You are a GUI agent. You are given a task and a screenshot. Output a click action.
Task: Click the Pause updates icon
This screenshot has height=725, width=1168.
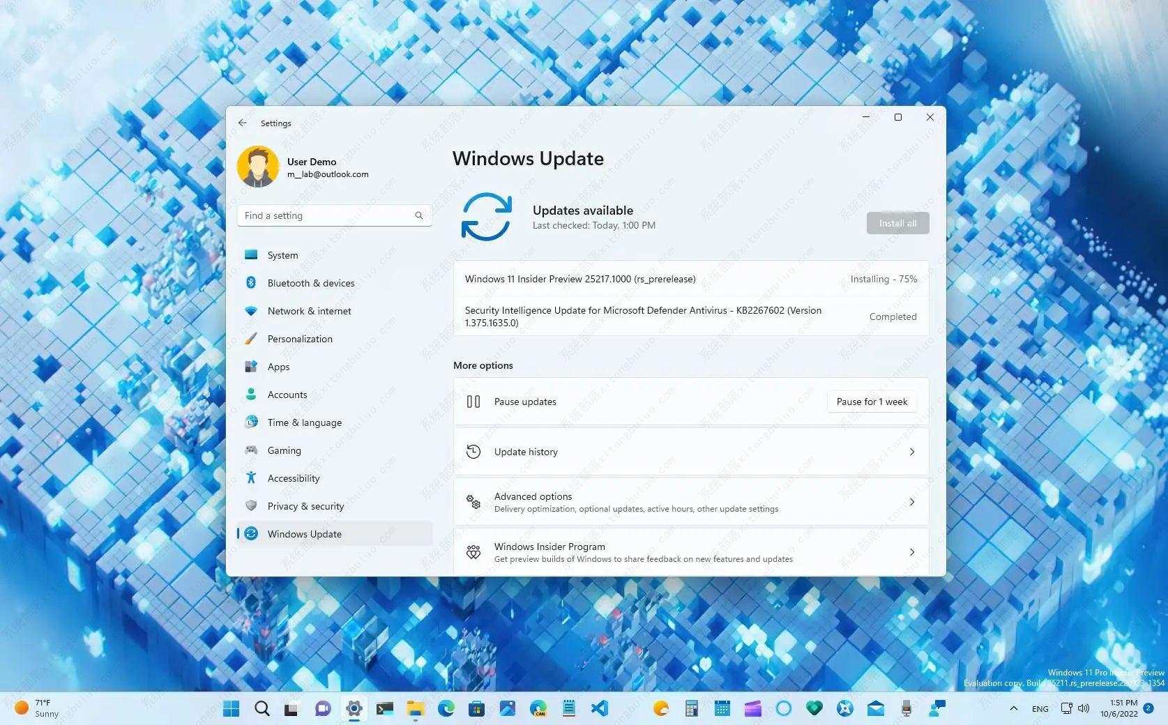pos(473,402)
